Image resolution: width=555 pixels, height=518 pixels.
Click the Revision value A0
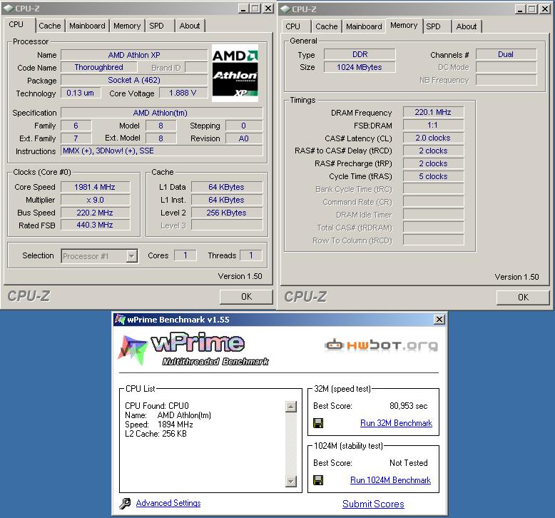click(x=243, y=138)
